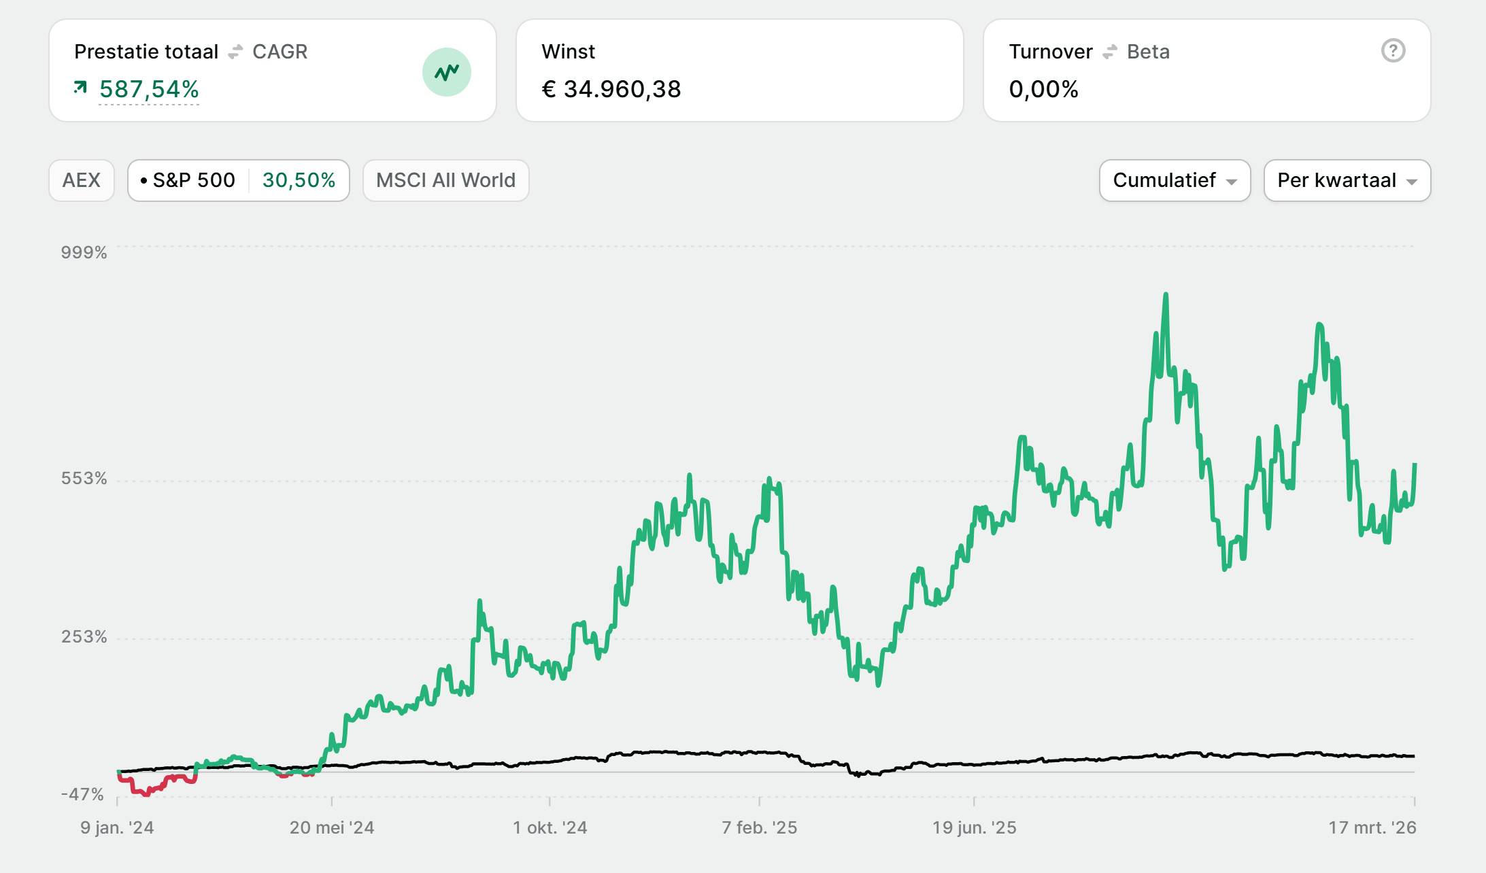The image size is (1486, 873).
Task: Click the S&P 500 bullet dot
Action: (x=143, y=181)
